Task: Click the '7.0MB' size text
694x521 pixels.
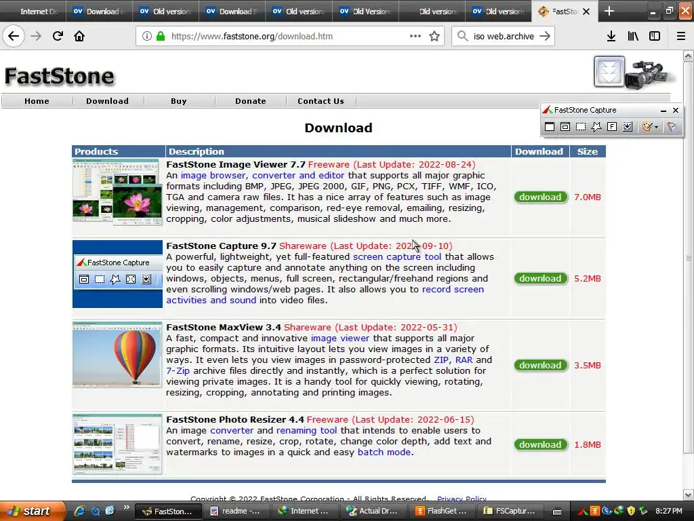Action: pos(588,197)
